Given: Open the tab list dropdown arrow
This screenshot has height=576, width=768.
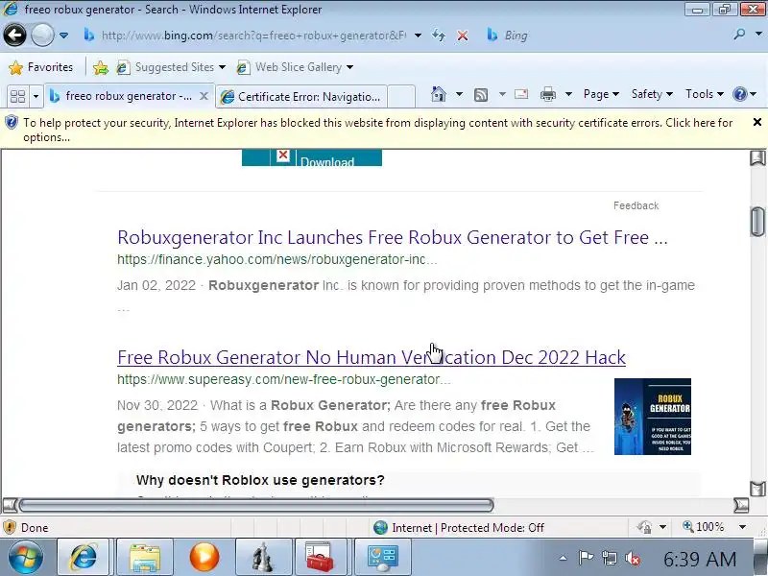Looking at the screenshot, I should coord(36,96).
